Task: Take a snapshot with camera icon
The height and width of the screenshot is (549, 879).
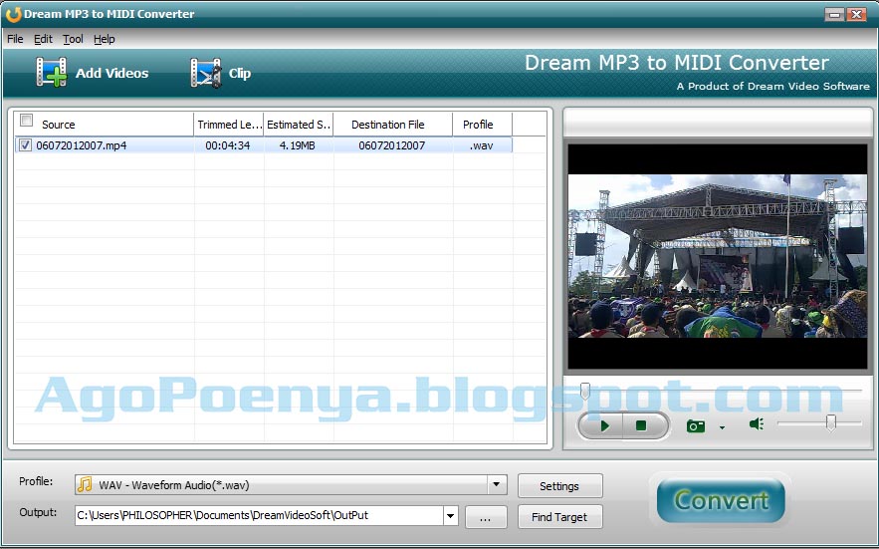Action: coord(696,426)
